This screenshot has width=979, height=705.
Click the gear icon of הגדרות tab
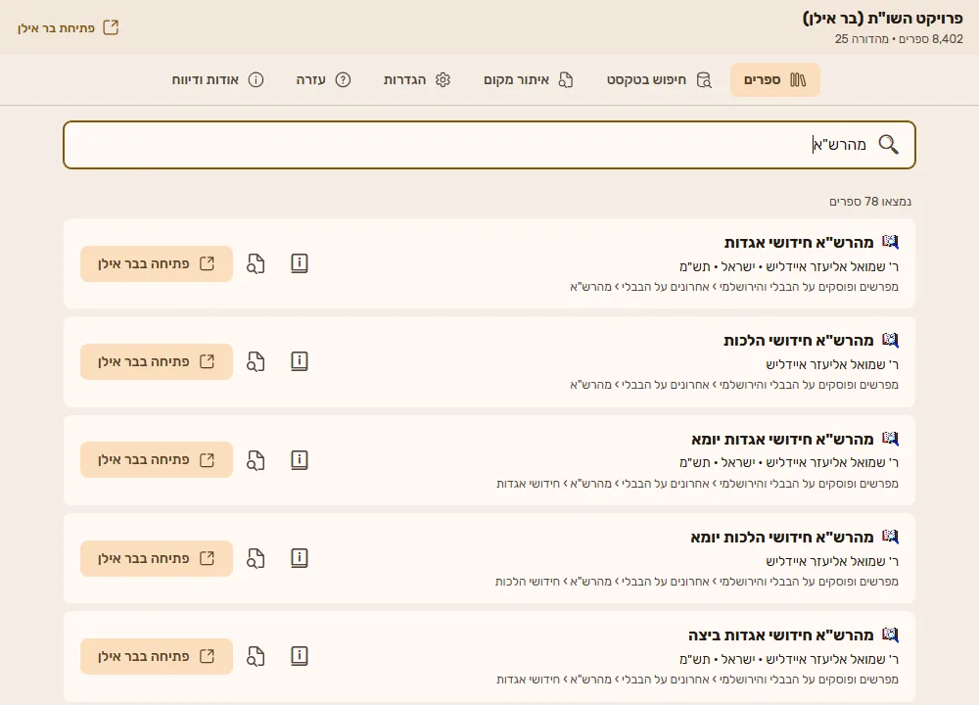[x=443, y=80]
